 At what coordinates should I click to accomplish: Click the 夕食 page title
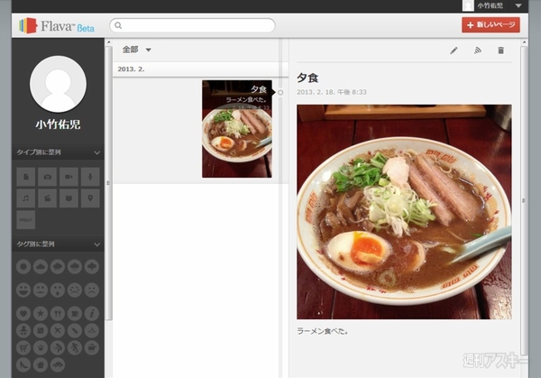coord(307,78)
